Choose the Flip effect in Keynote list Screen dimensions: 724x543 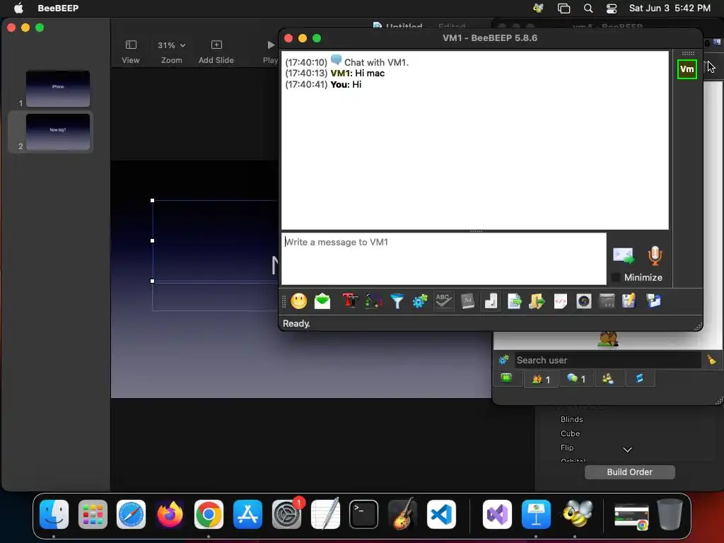click(567, 448)
